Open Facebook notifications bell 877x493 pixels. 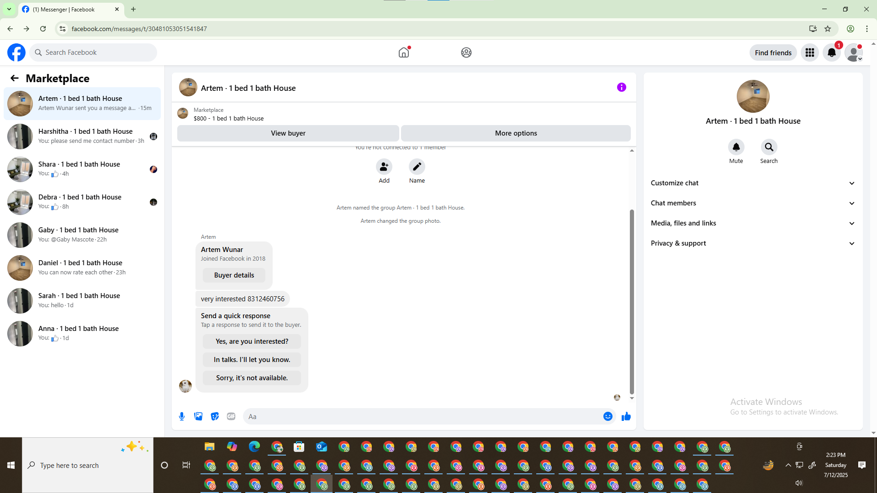coord(831,52)
